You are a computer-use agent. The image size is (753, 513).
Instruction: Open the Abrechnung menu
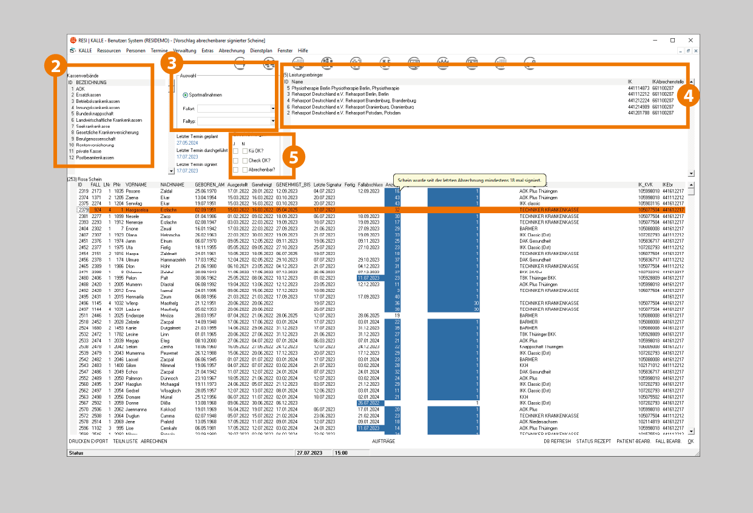click(232, 51)
